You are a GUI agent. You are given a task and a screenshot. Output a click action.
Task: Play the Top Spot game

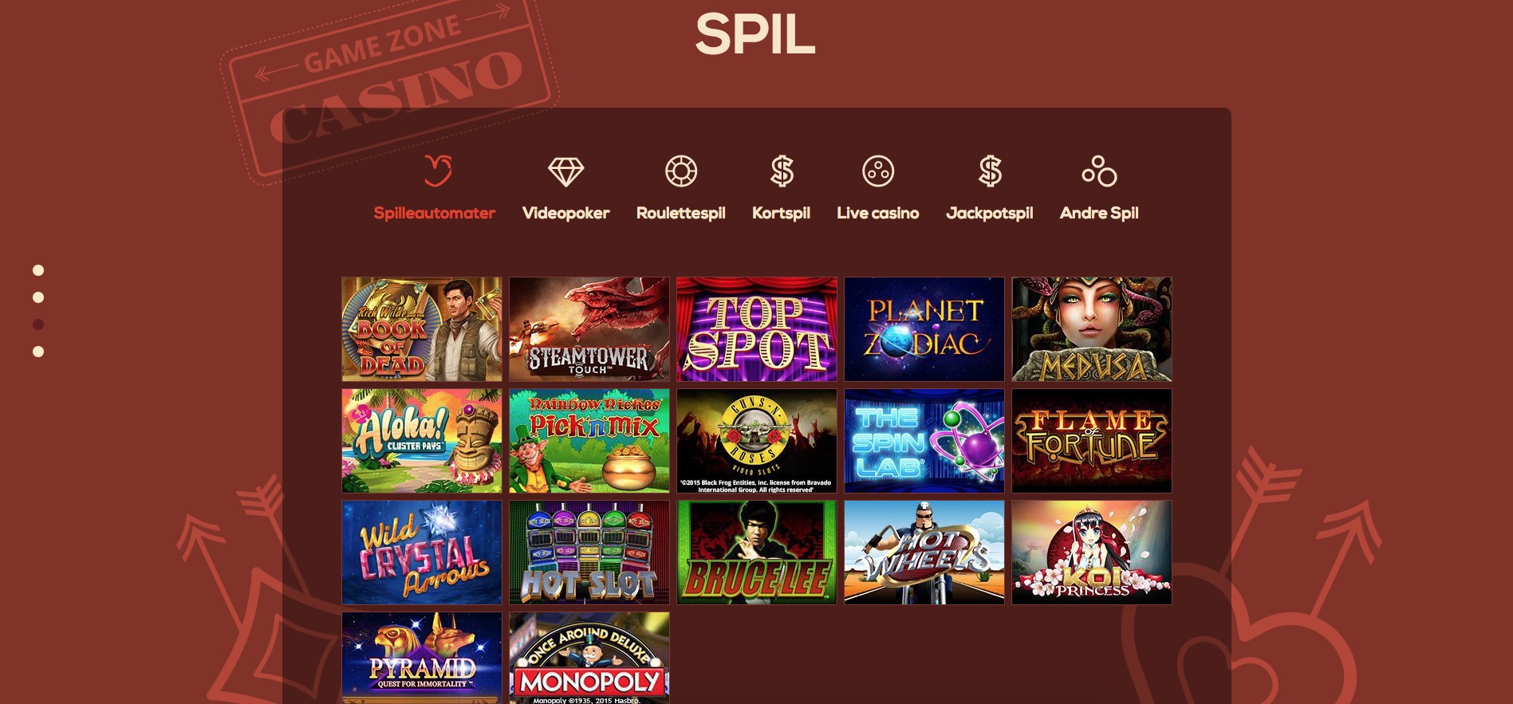(x=757, y=329)
